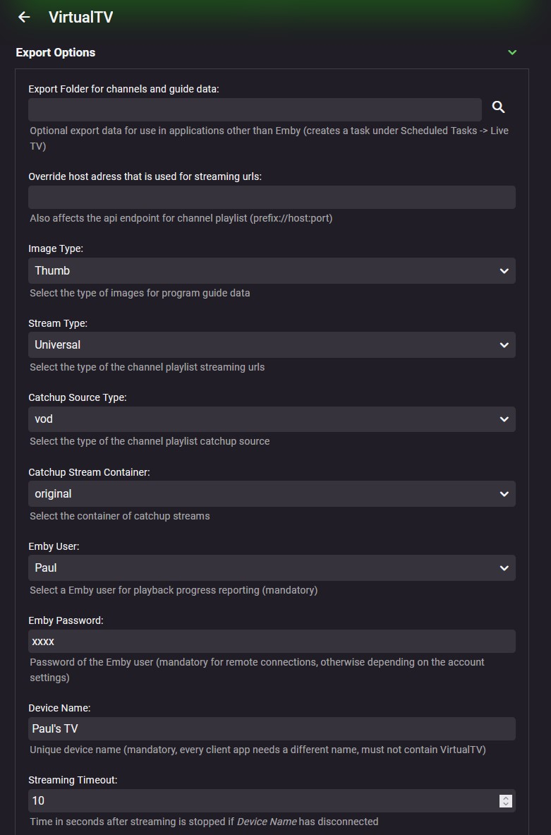Browse export folder with search icon

tap(498, 107)
